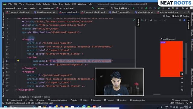Screen dimensions: 193x109
Task: Open the Layout Inspector tool window
Action: (180, 100)
